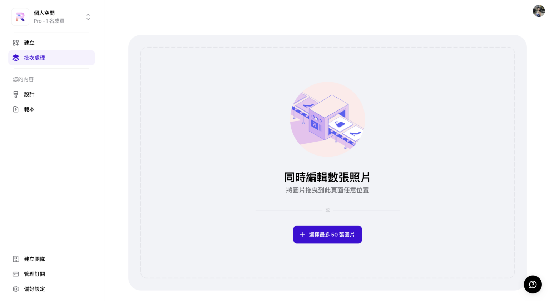Open the 設計 section label

point(29,94)
